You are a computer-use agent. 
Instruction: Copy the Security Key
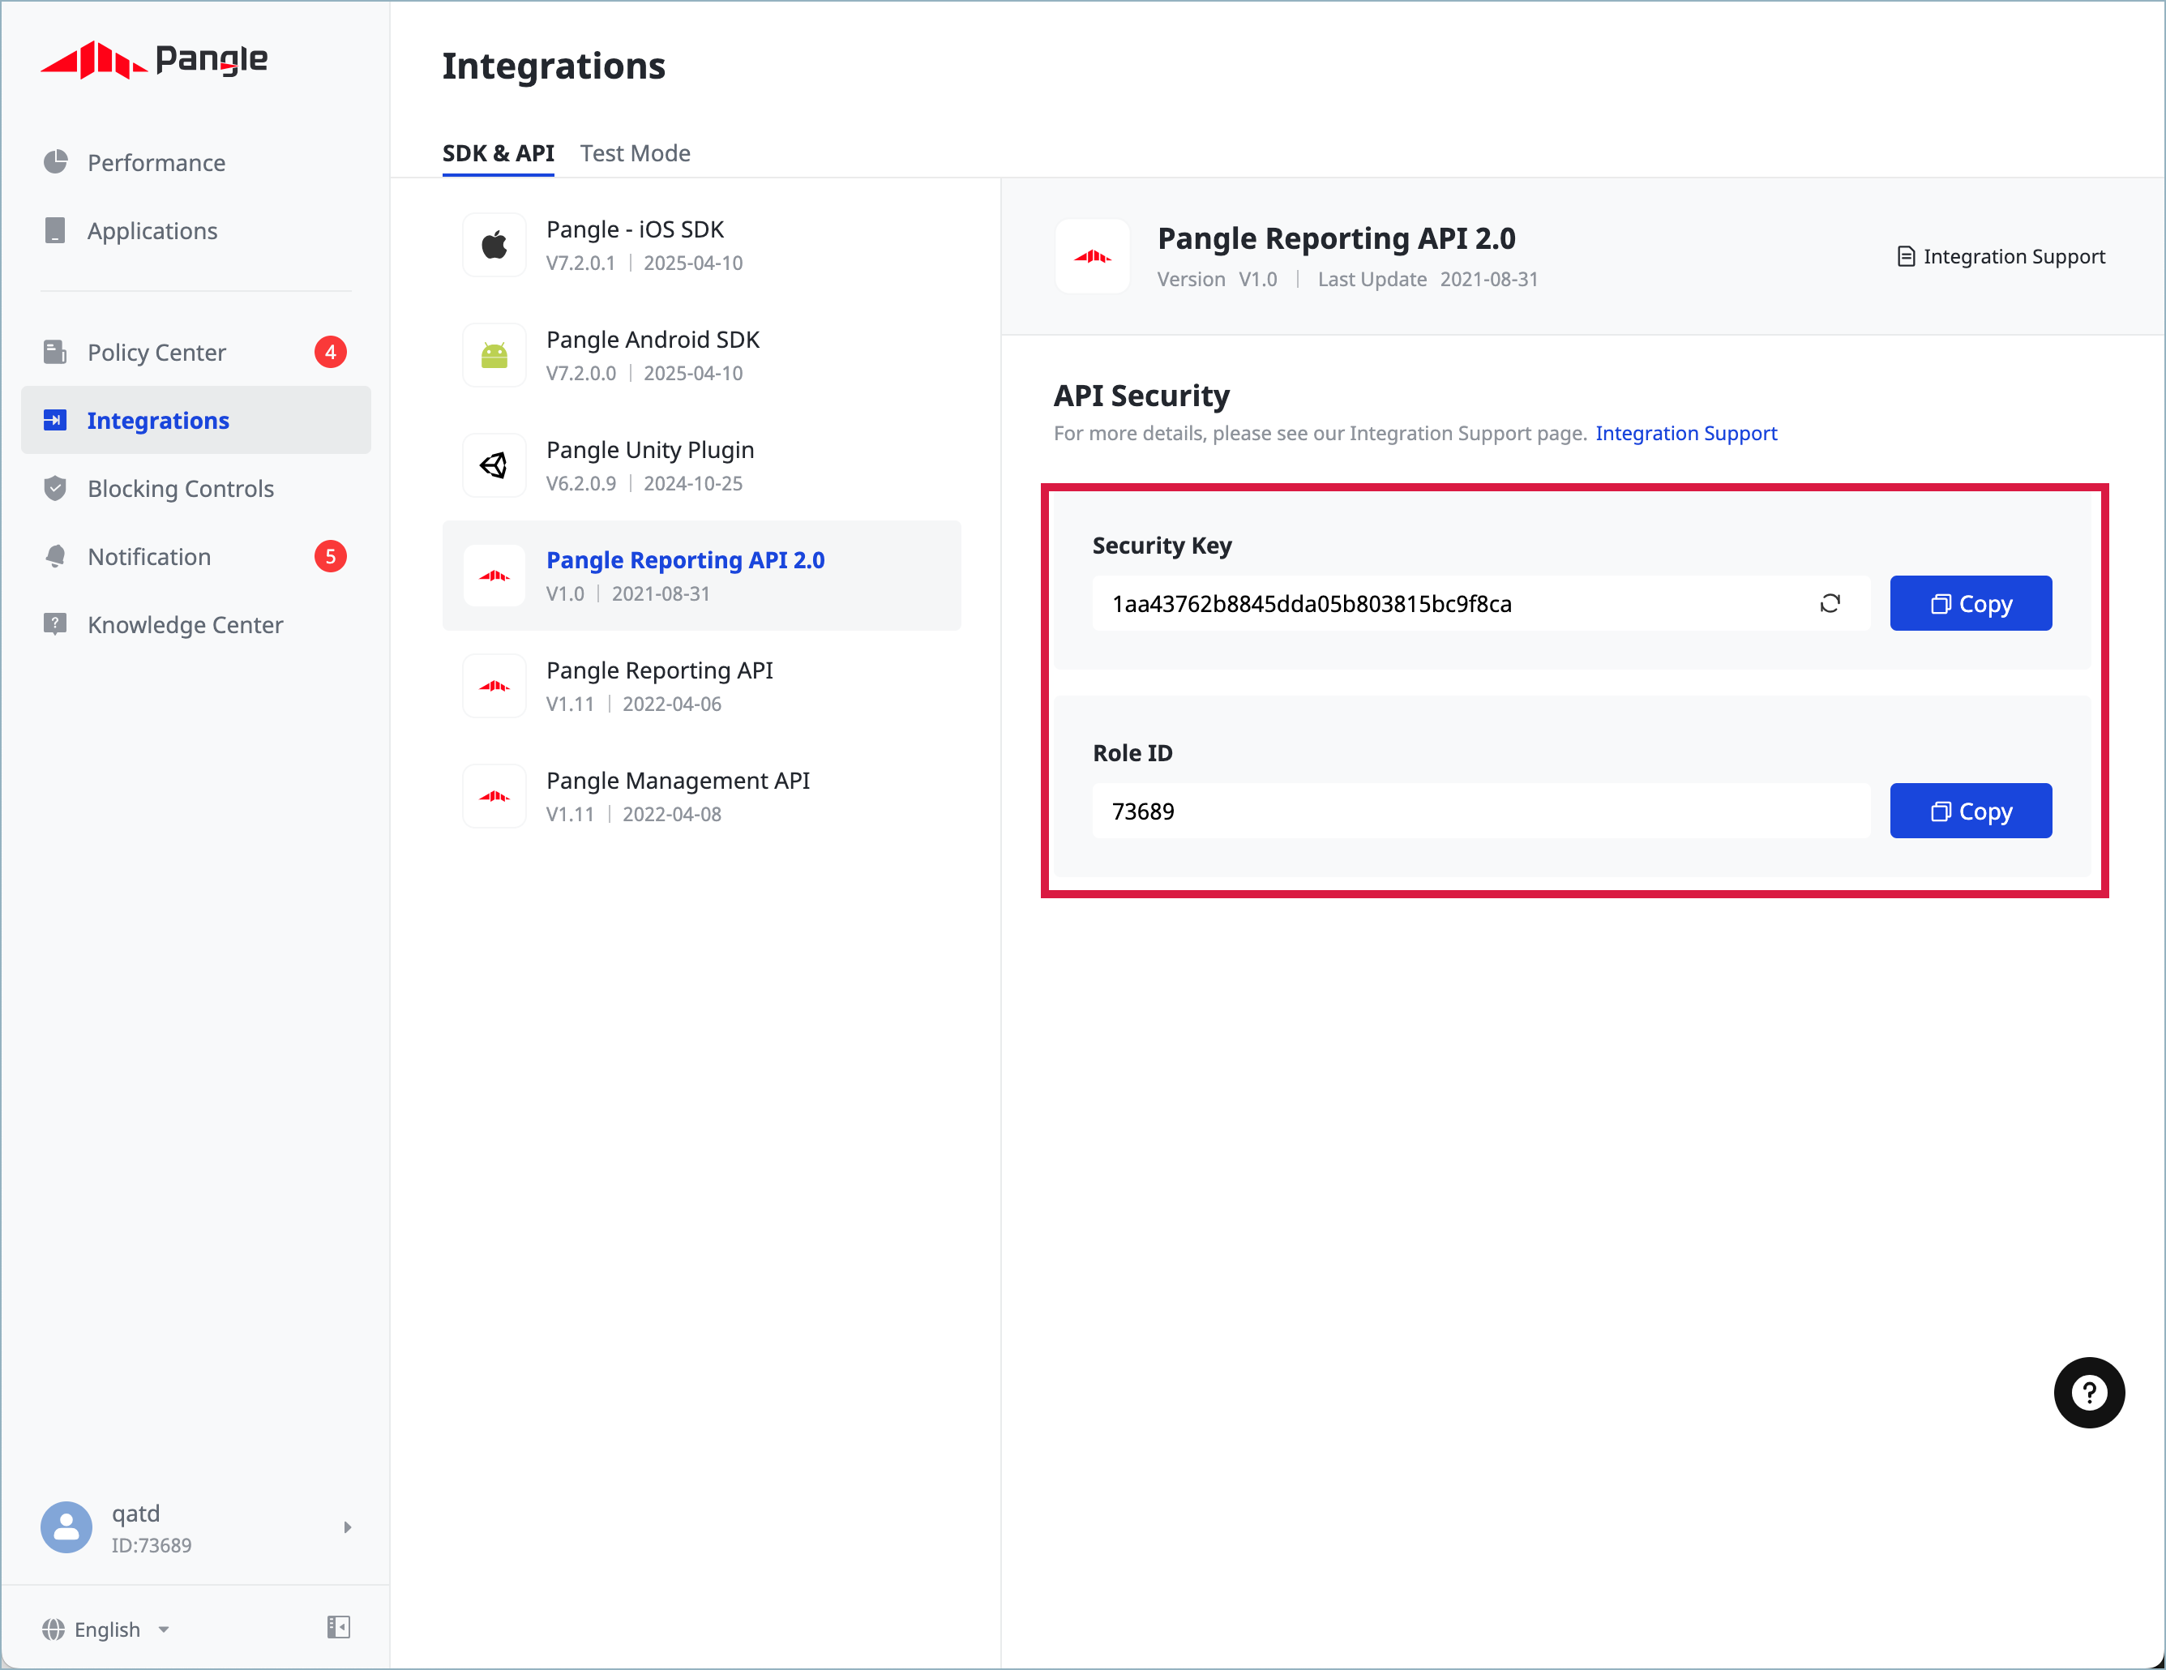(1971, 603)
